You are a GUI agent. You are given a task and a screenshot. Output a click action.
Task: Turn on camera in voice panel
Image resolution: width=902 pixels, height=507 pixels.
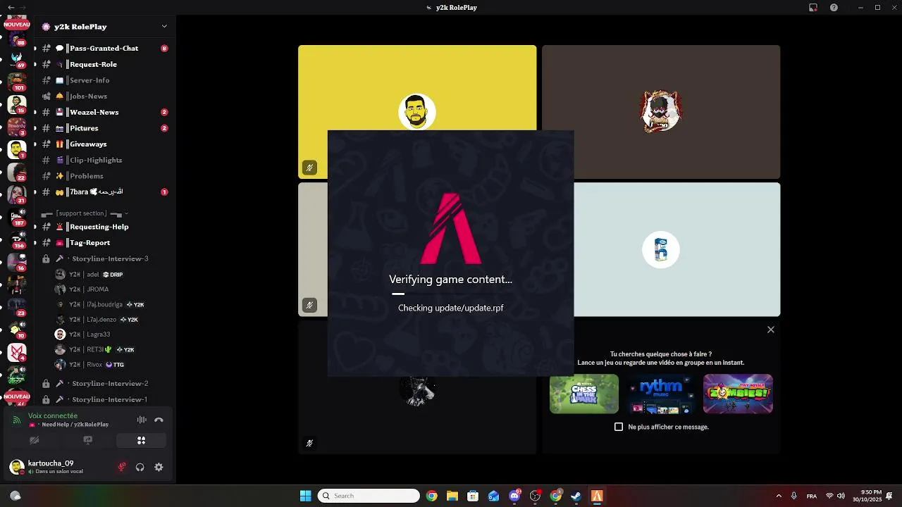click(34, 440)
